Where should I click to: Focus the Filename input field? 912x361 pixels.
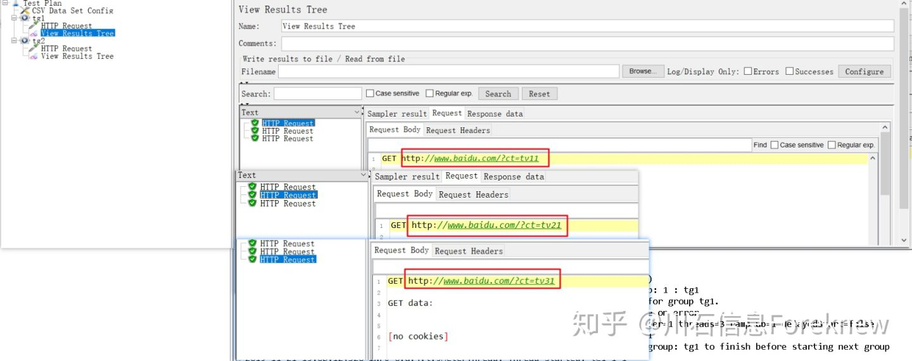[x=448, y=72]
